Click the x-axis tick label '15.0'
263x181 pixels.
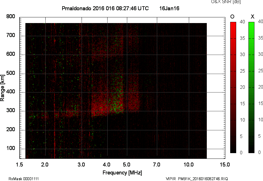(x=225, y=164)
